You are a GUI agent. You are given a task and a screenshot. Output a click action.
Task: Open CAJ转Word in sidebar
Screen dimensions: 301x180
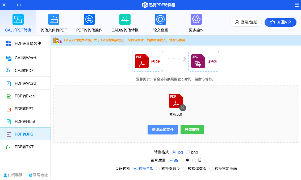coord(25,58)
